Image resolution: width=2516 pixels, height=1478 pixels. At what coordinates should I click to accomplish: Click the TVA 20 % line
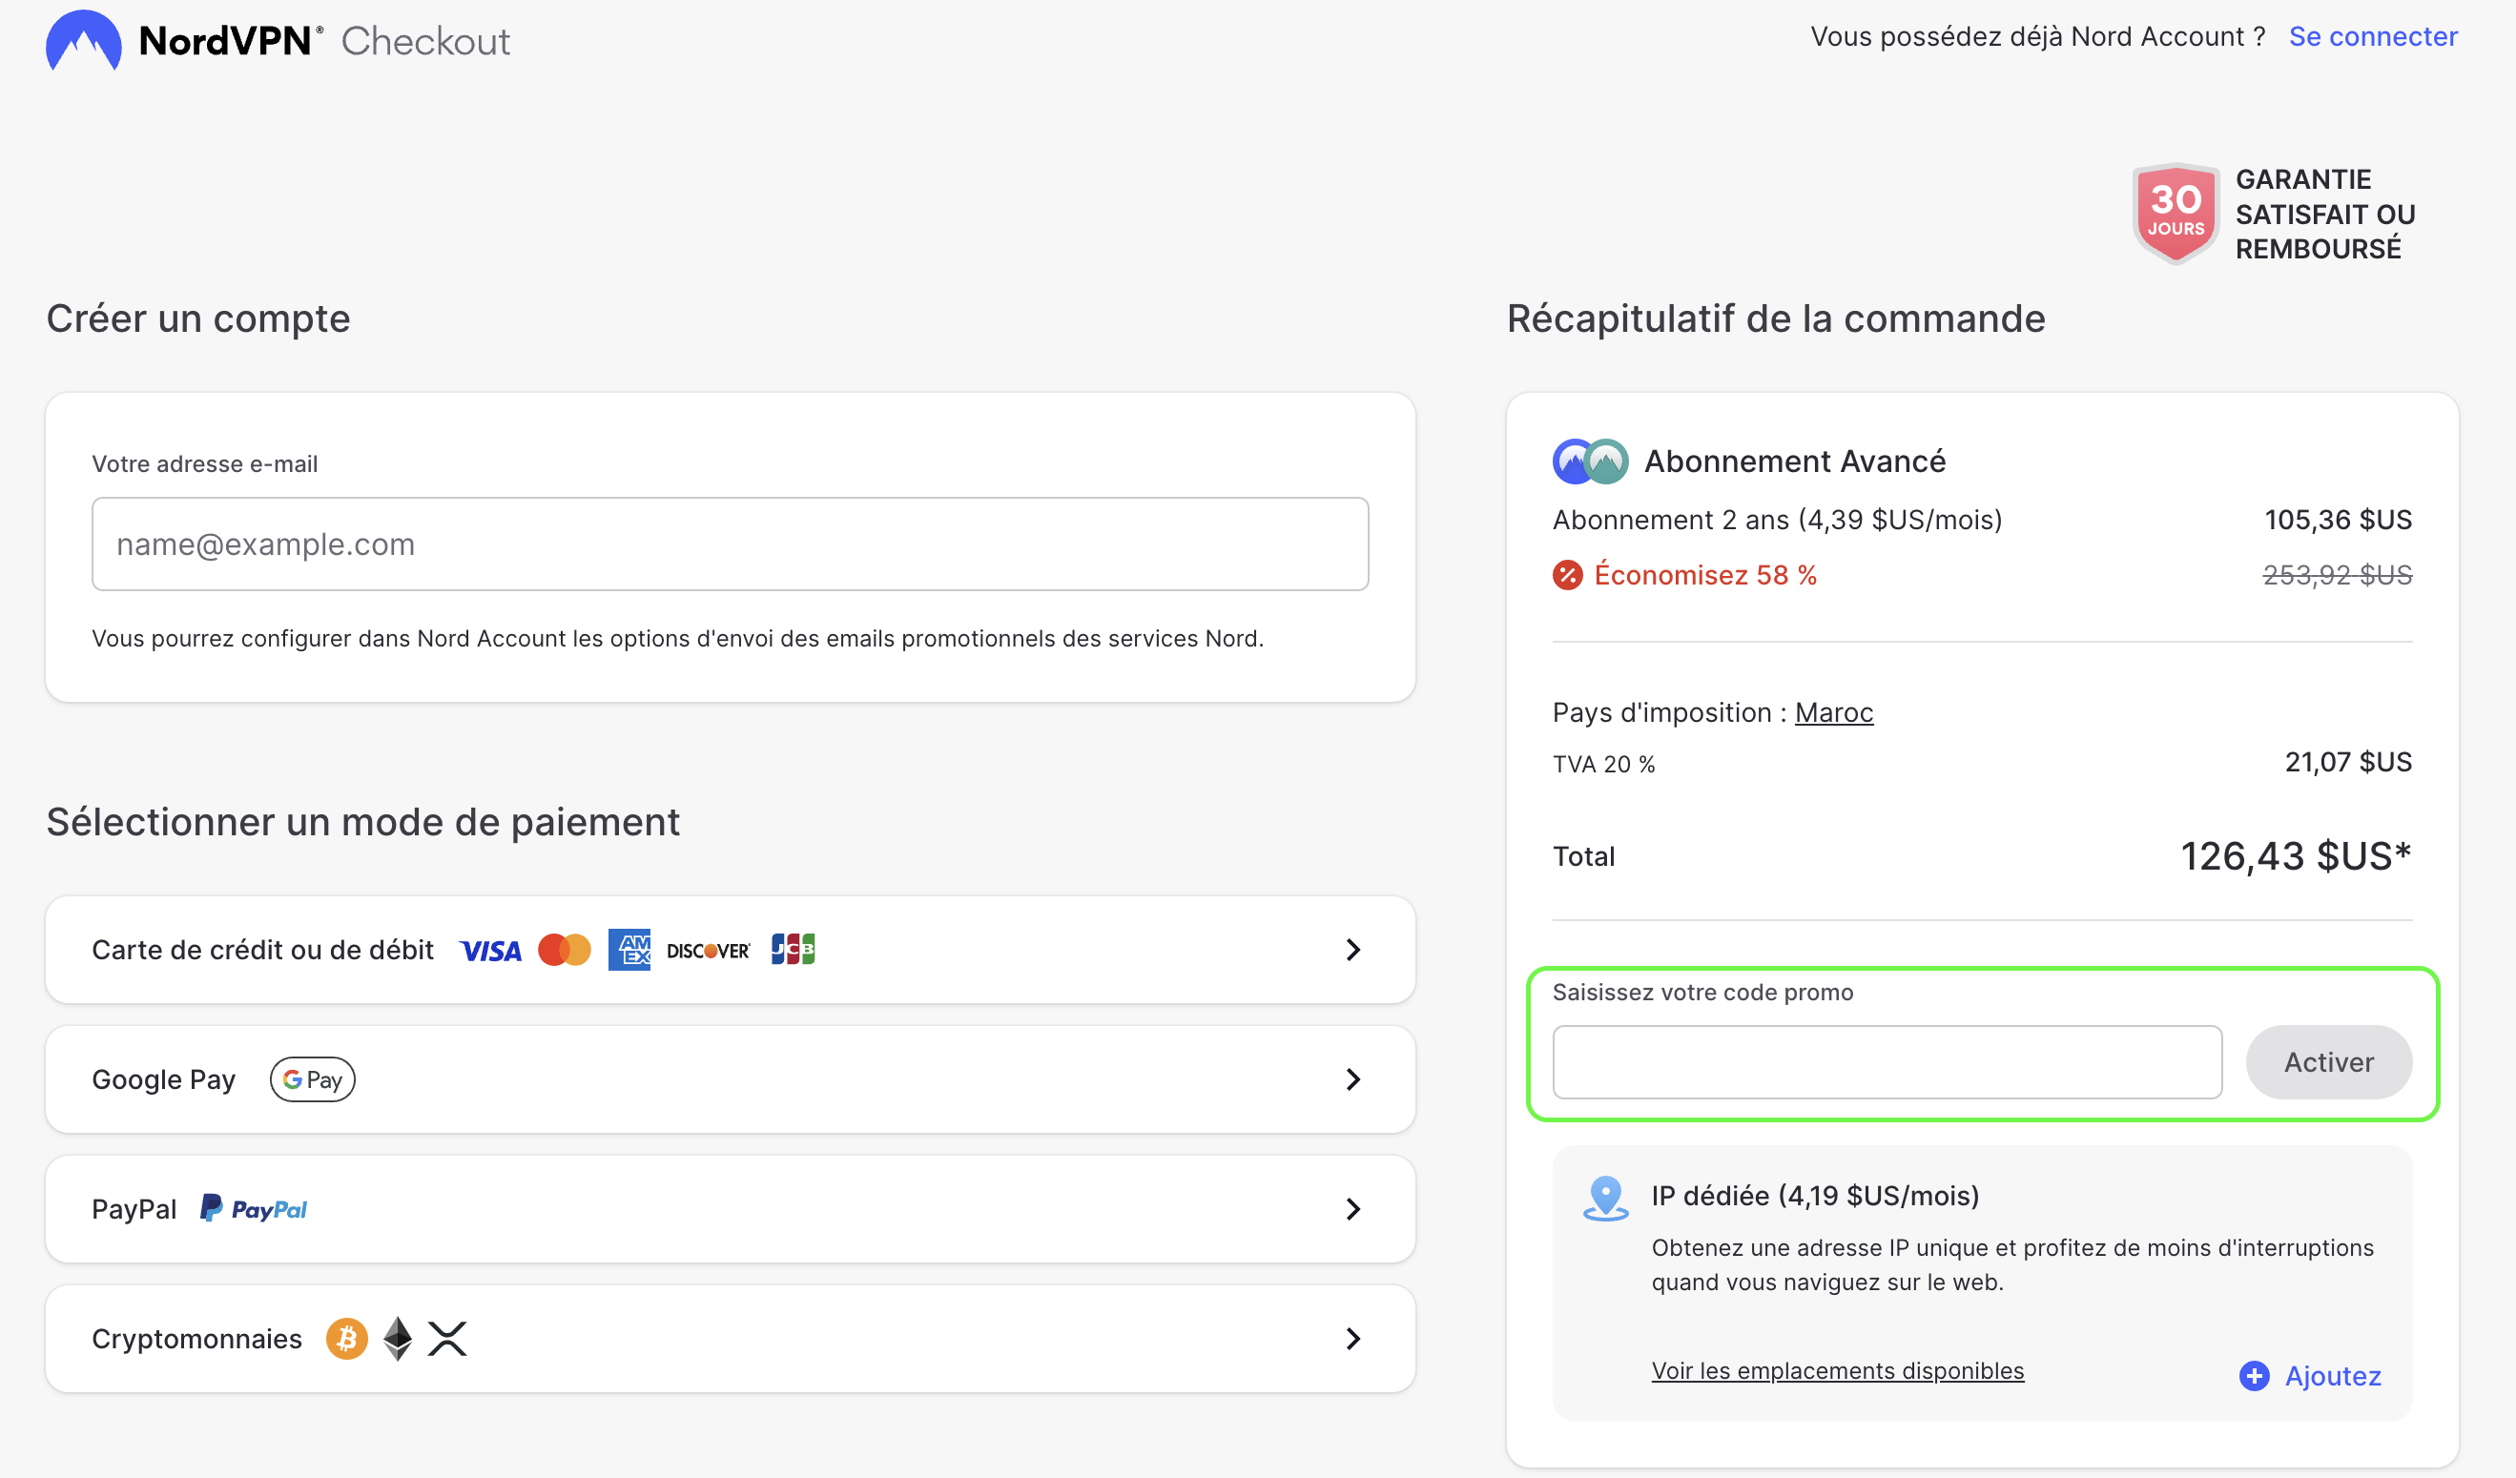tap(1603, 765)
